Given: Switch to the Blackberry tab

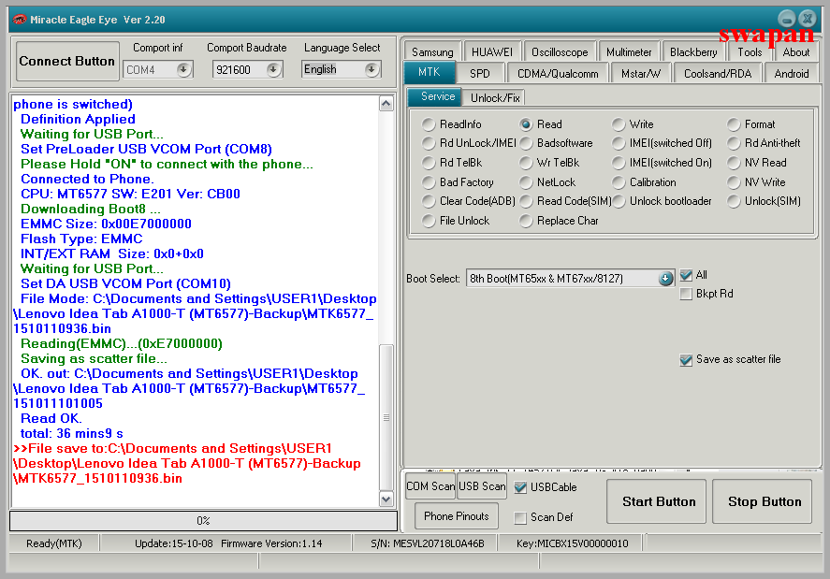Looking at the screenshot, I should pos(693,51).
